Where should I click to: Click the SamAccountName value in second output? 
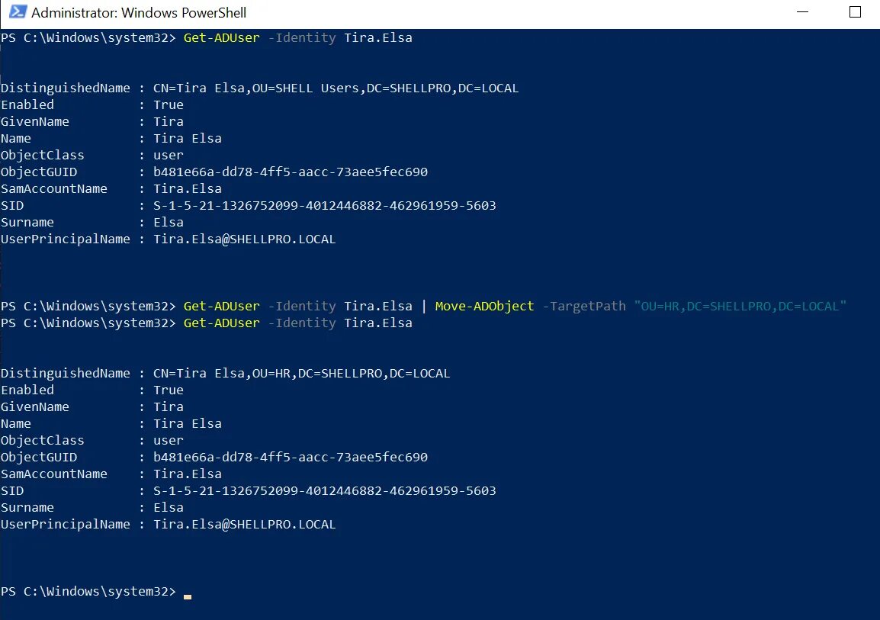click(x=187, y=474)
